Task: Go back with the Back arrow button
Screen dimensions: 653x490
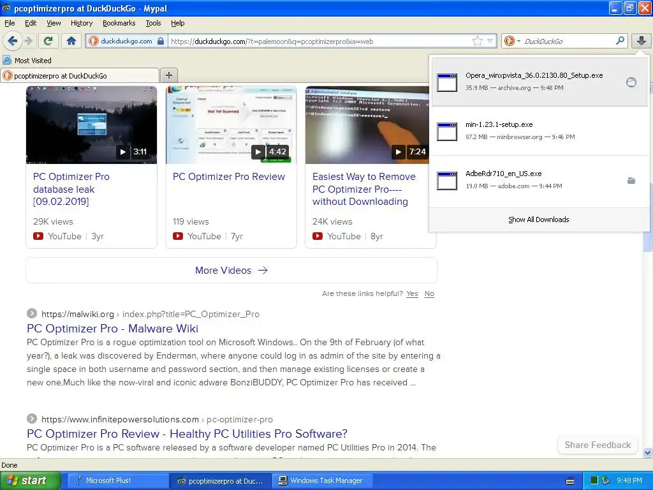Action: 13,41
